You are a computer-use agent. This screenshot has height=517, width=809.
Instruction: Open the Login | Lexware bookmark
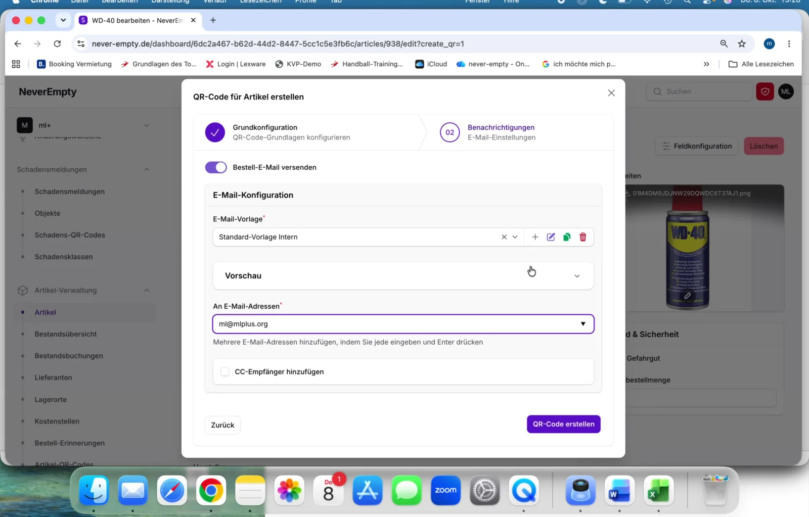236,64
